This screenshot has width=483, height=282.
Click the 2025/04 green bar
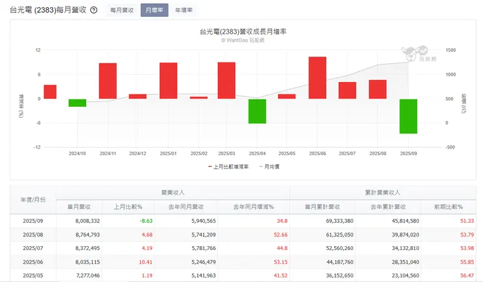[257, 111]
